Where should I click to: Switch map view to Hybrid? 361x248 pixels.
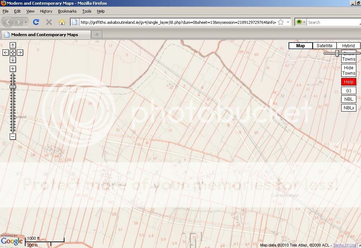point(348,46)
